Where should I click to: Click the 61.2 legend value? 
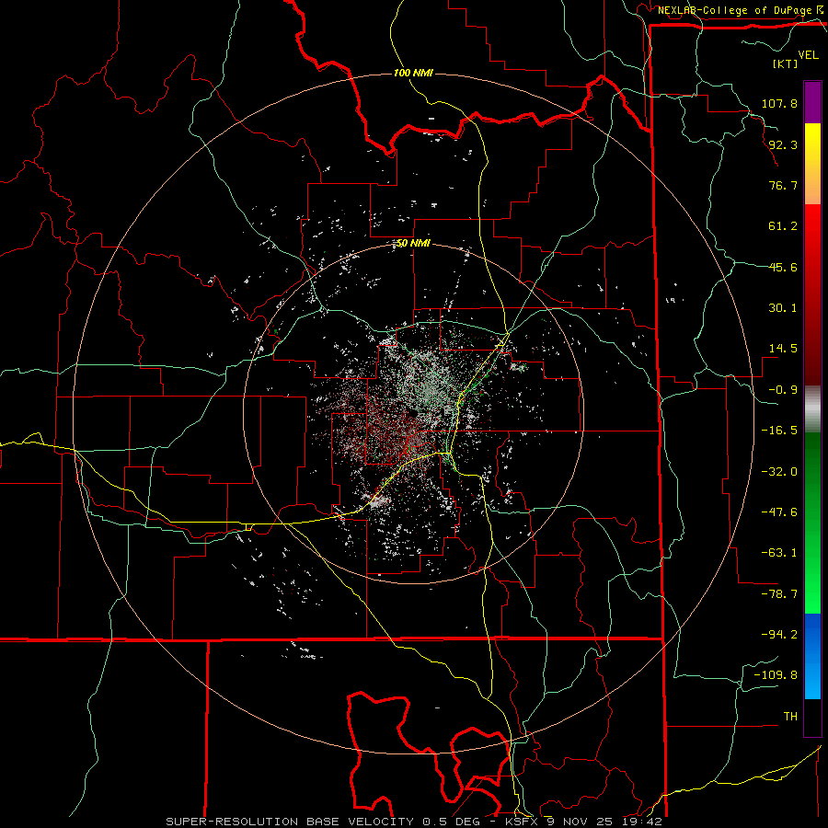coord(783,226)
